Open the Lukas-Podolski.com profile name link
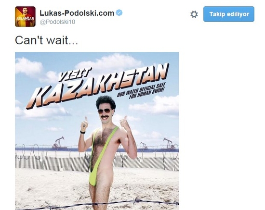Image resolution: width=265 pixels, height=210 pixels. pyautogui.click(x=77, y=13)
